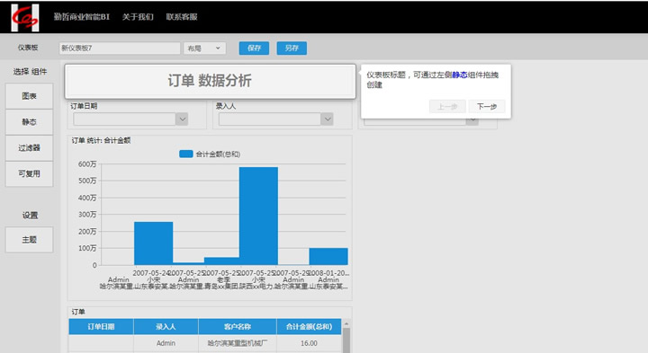Click 下一步 in the guide tooltip
Image resolution: width=648 pixels, height=353 pixels.
(487, 106)
